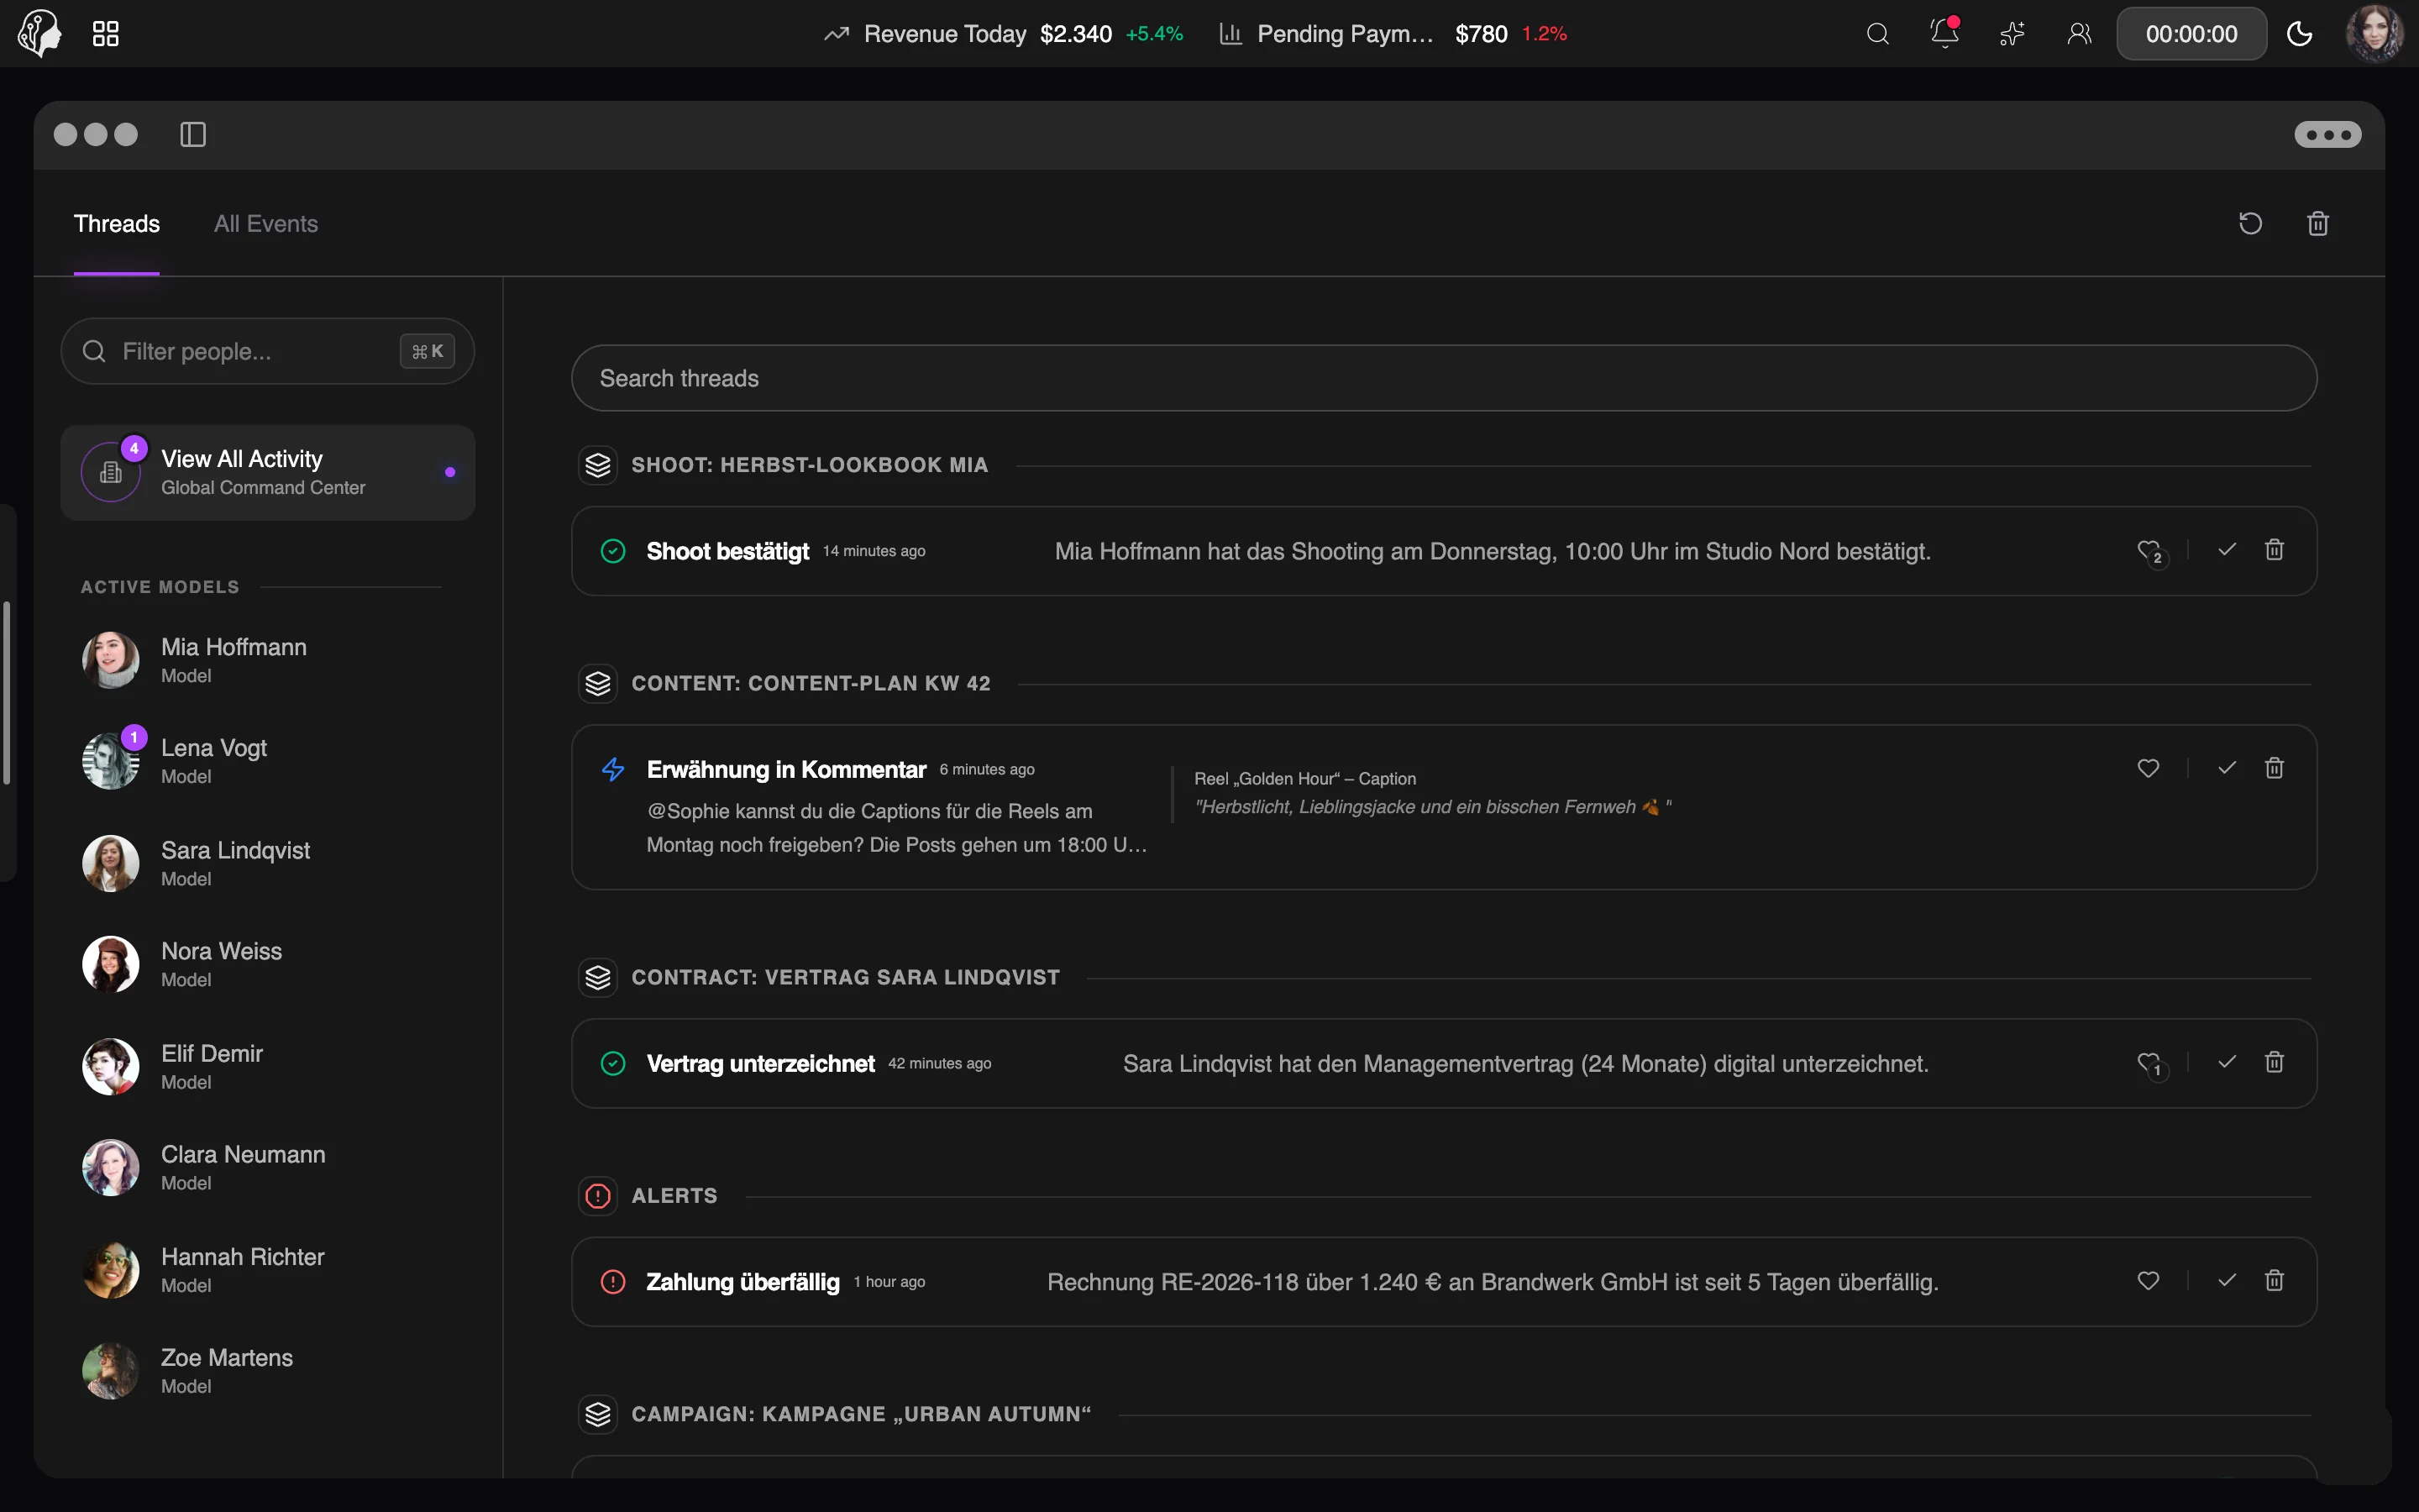Image resolution: width=2419 pixels, height=1512 pixels.
Task: Collapse the Contract: Vertrag Sara Lindqvist group icon
Action: tap(598, 978)
